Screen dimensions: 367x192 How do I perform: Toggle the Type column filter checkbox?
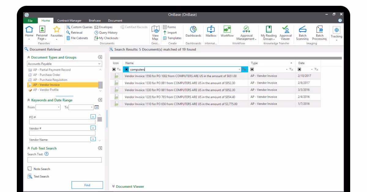252,69
